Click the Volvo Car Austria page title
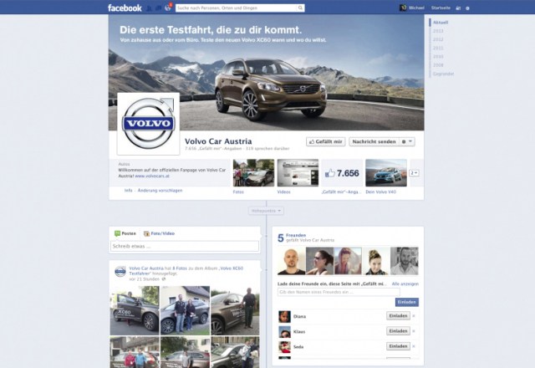The image size is (535, 368). tap(218, 141)
